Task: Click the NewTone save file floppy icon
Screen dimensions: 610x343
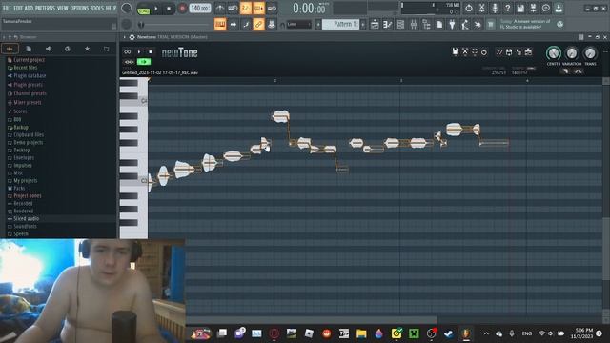Action: [456, 51]
